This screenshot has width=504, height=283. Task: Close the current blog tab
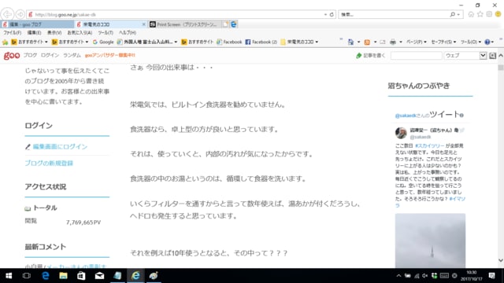143,24
